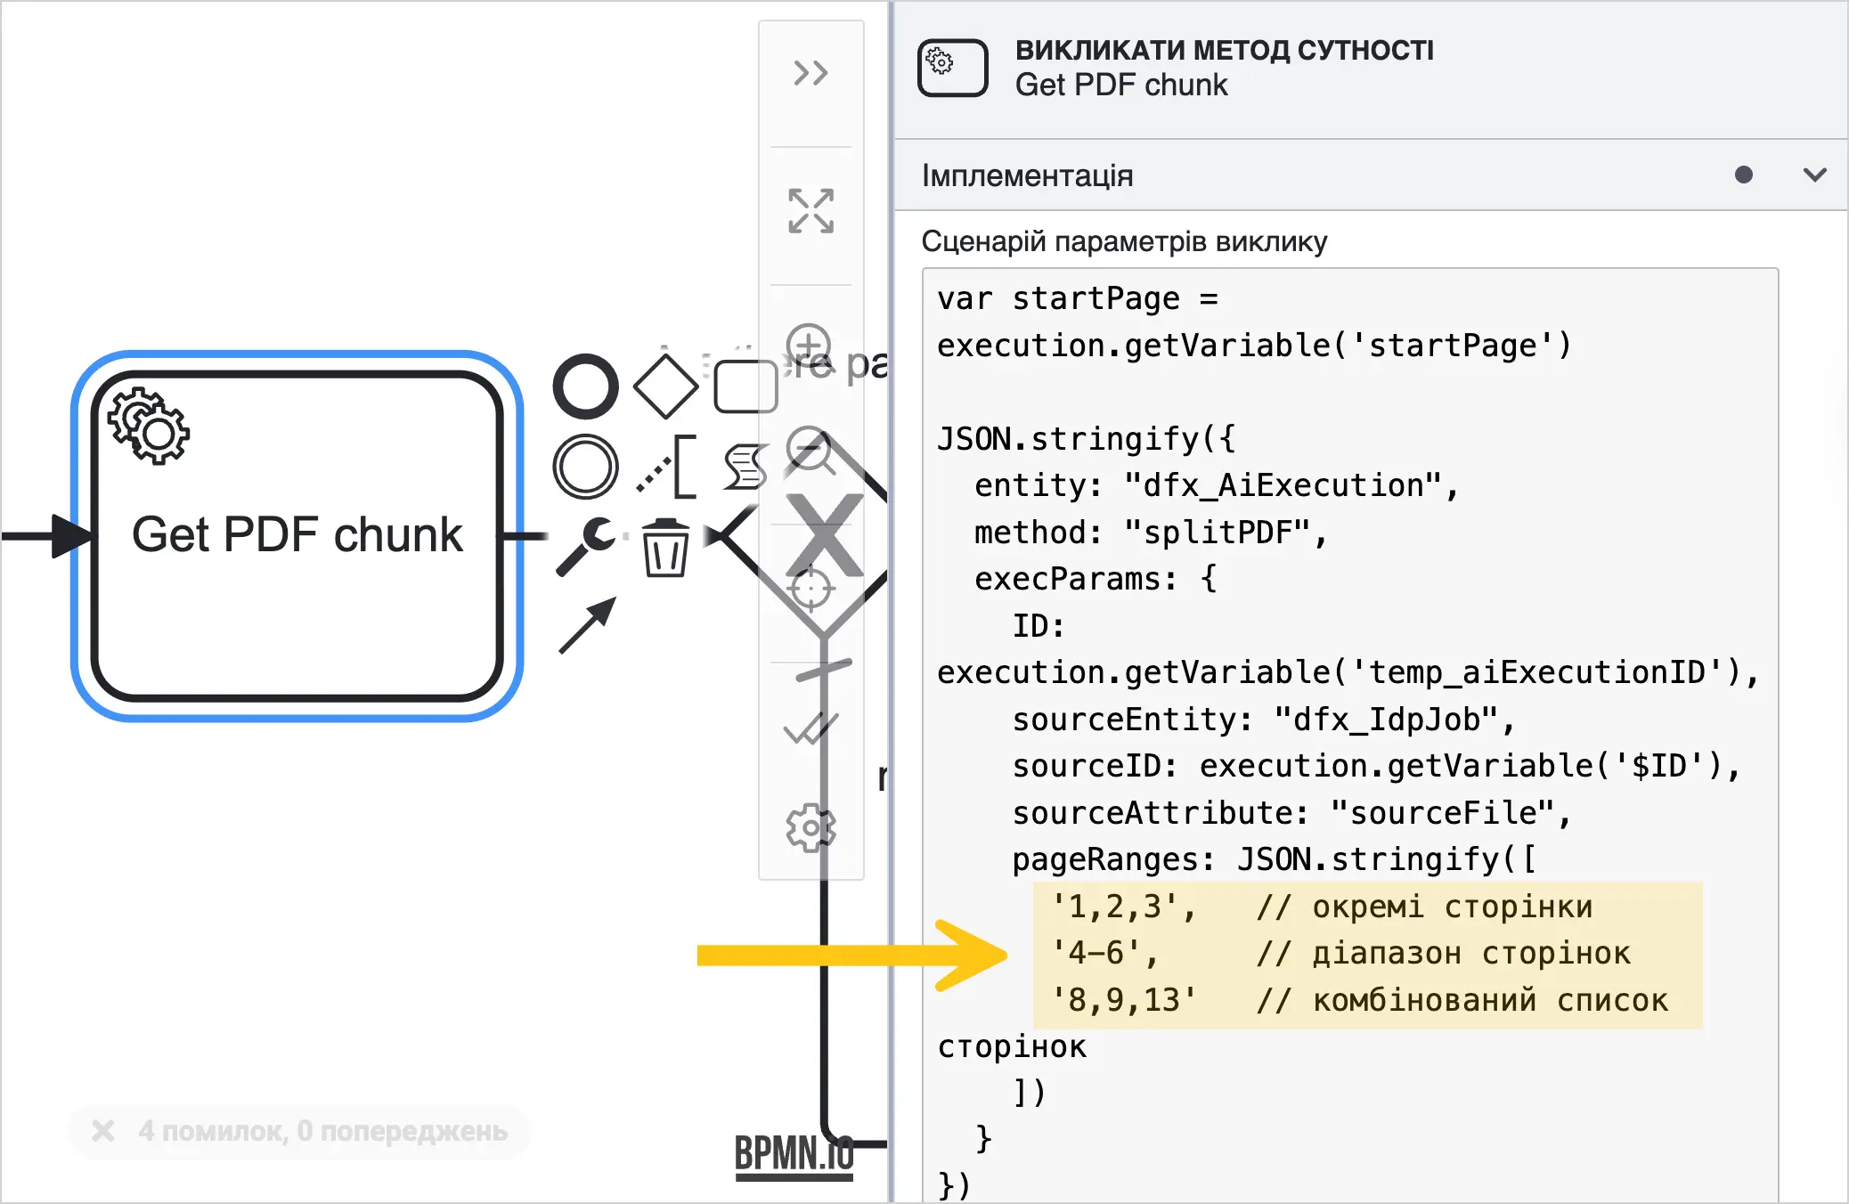
Task: Connect elements using the diagonal arrow icon
Action: pyautogui.click(x=587, y=625)
